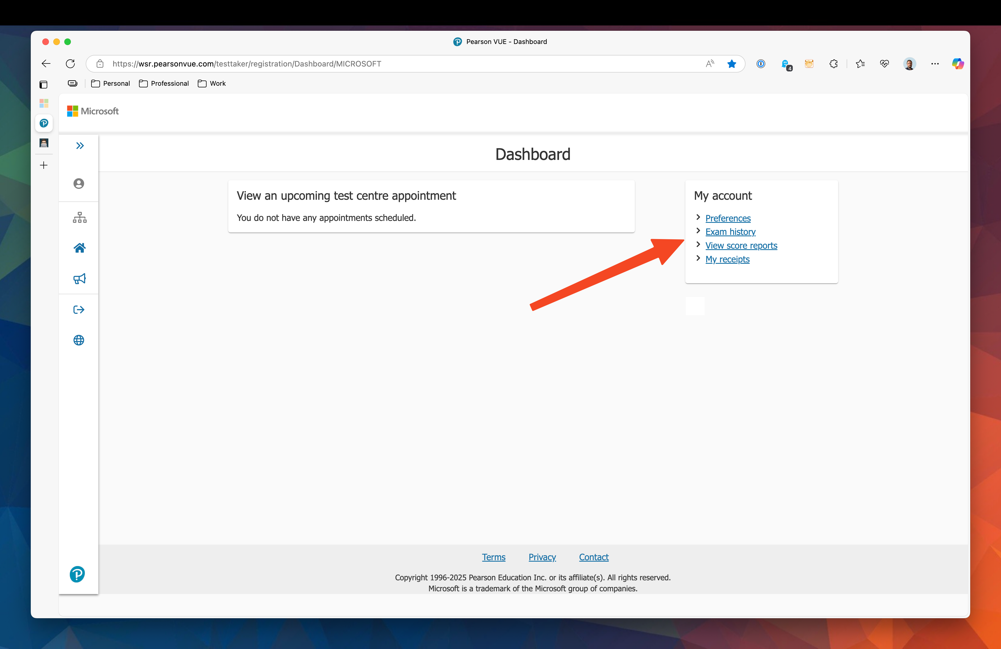The image size is (1001, 649).
Task: Expand the sidebar with double chevron
Action: 80,146
